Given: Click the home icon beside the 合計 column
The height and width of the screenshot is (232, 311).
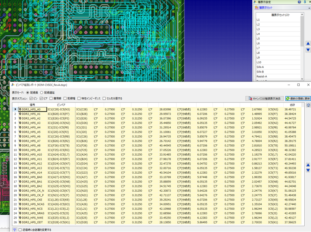Looking at the screenshot, I should point(308,105).
